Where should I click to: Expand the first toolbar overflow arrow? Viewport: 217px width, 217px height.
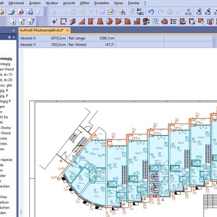pos(45,14)
